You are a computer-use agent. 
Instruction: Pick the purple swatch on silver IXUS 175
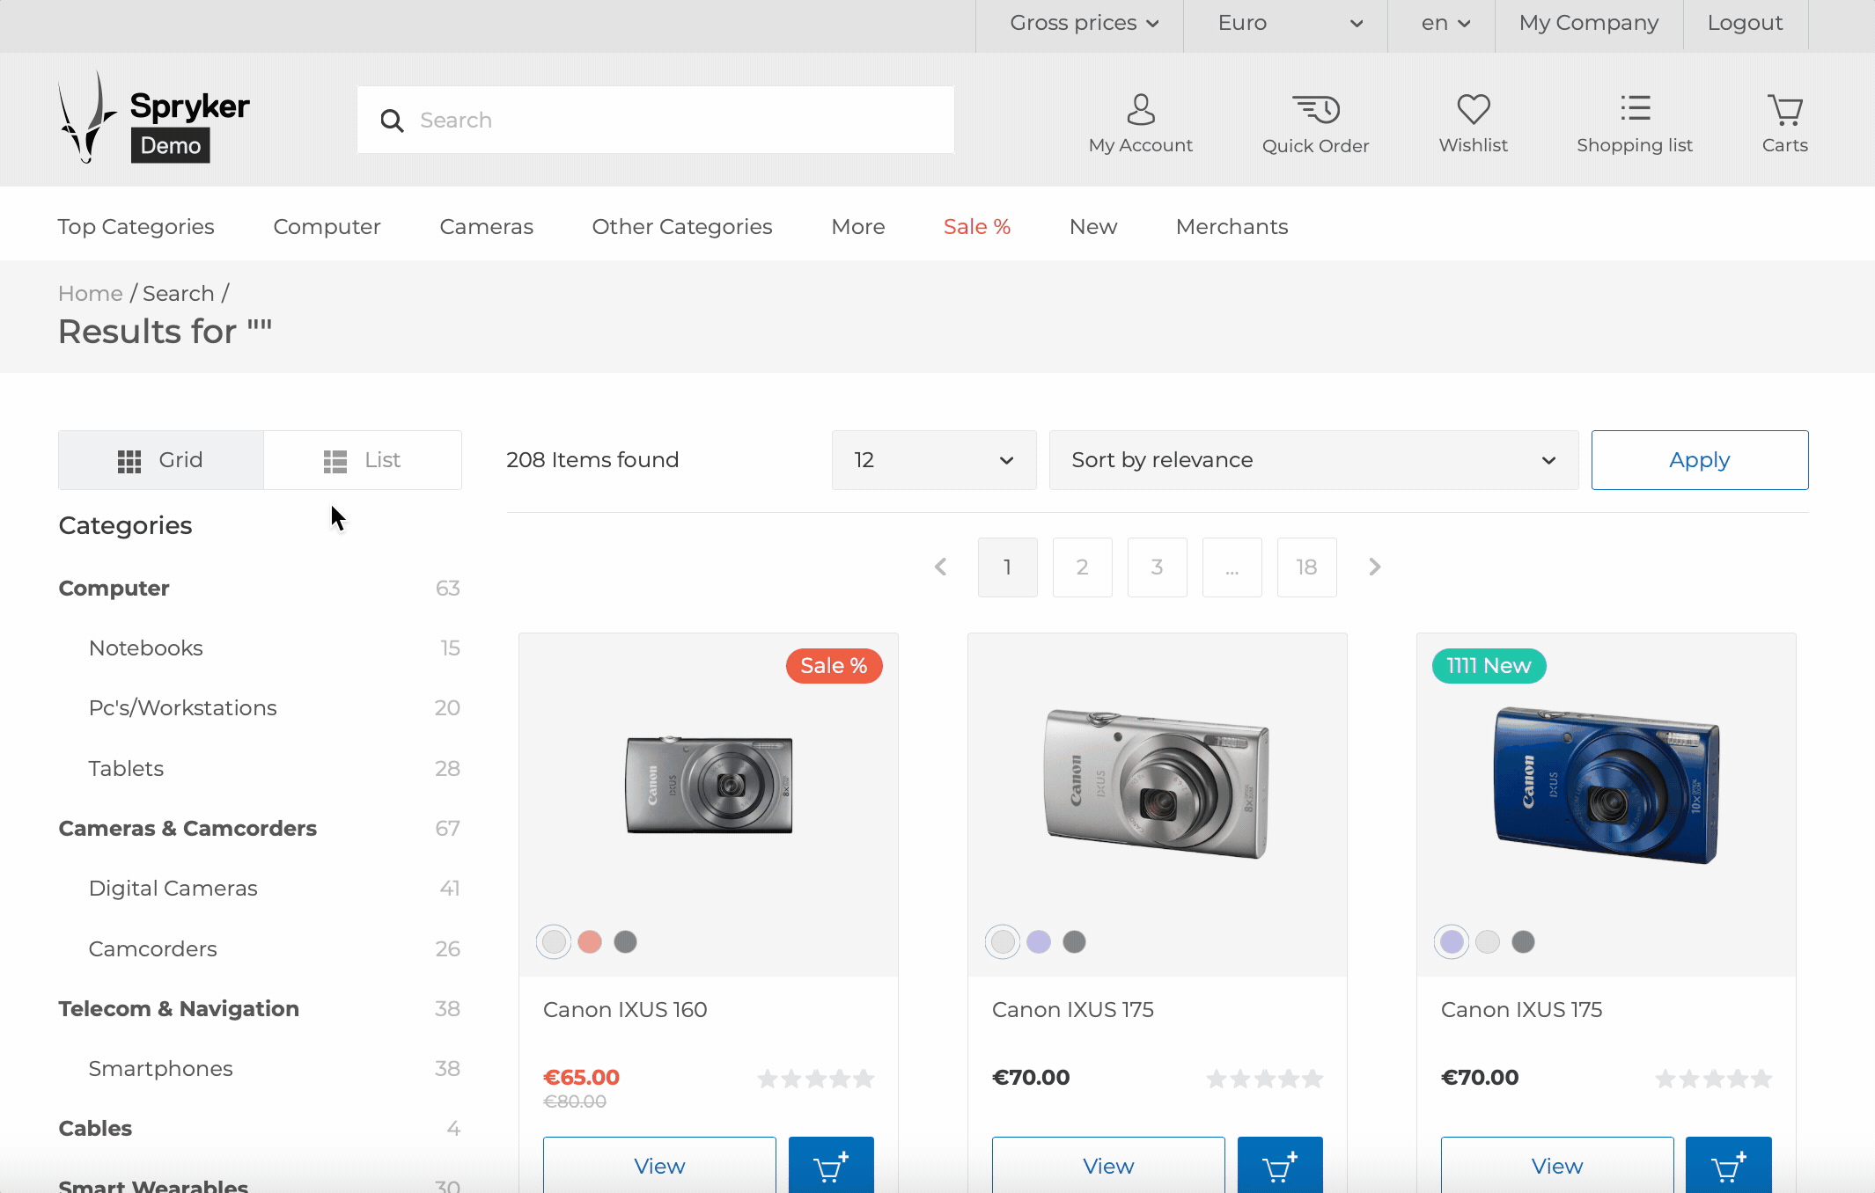1039,941
